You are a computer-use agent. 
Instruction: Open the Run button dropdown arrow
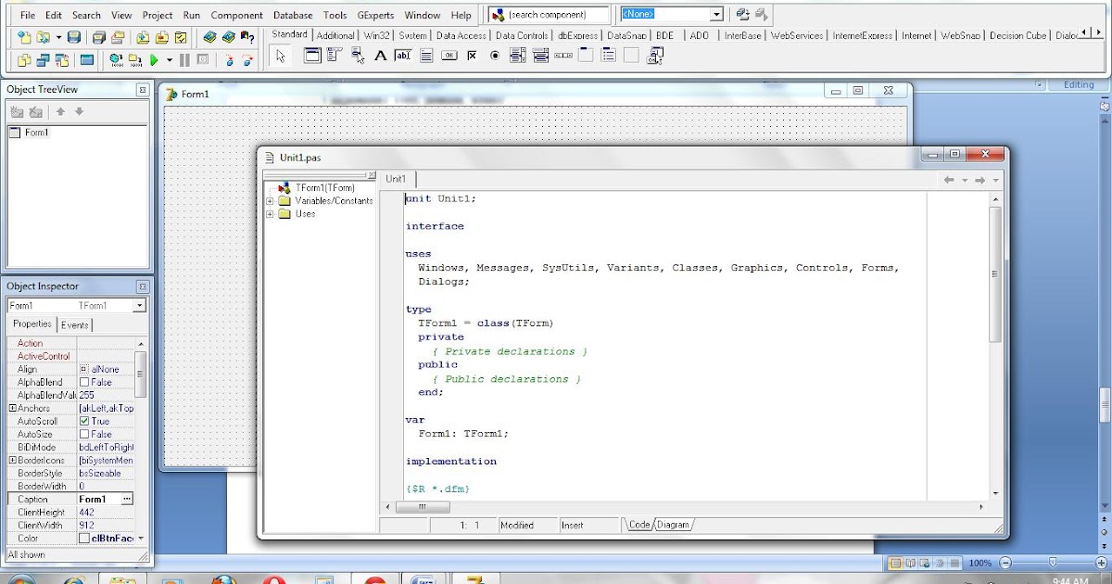[x=170, y=60]
